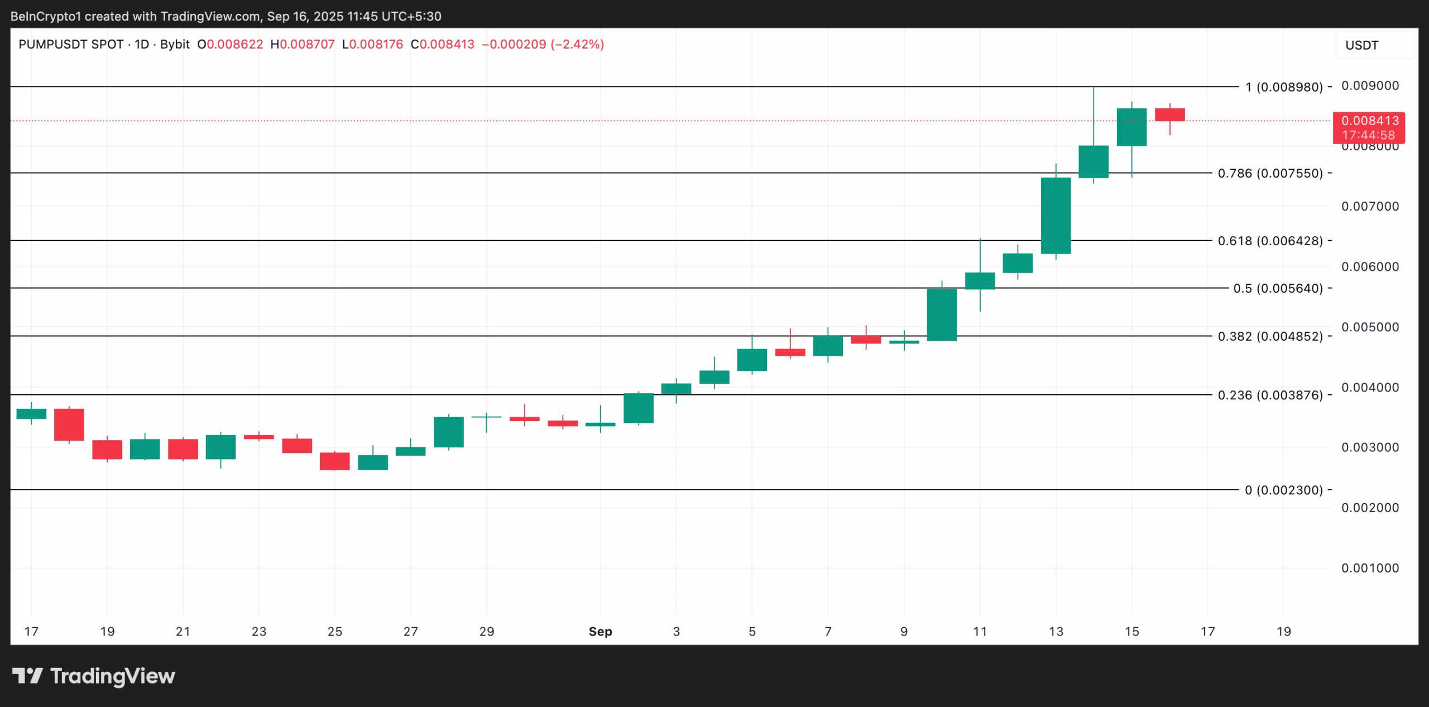The width and height of the screenshot is (1429, 707).
Task: Click the large green candle on Sep 13
Action: coord(1056,216)
